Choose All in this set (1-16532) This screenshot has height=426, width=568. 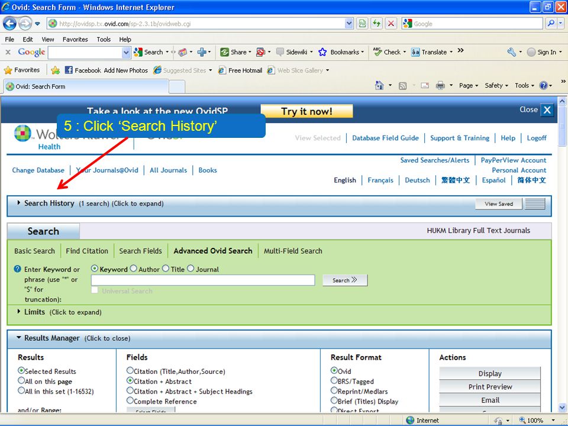click(x=21, y=390)
